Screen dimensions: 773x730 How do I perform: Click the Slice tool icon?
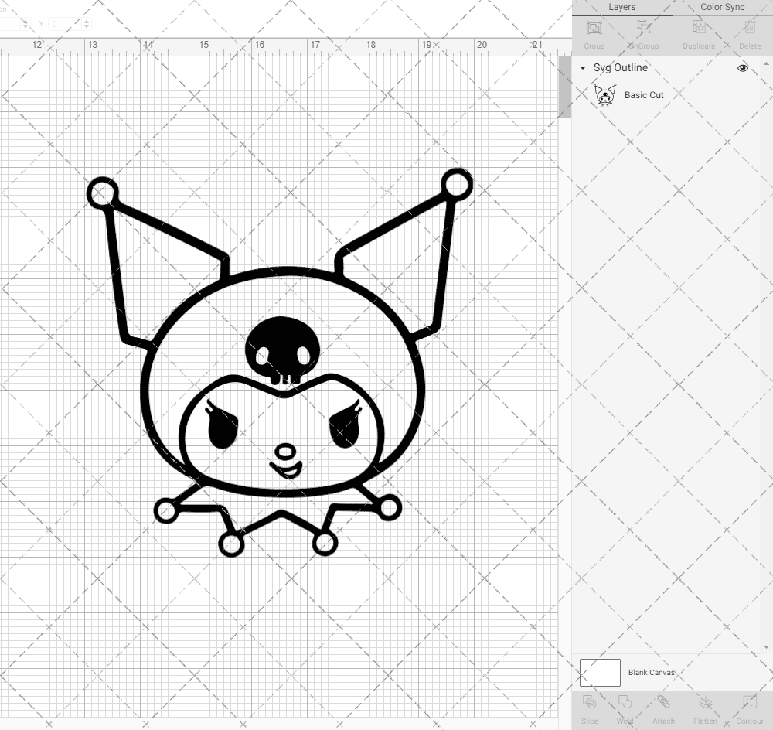pyautogui.click(x=589, y=702)
